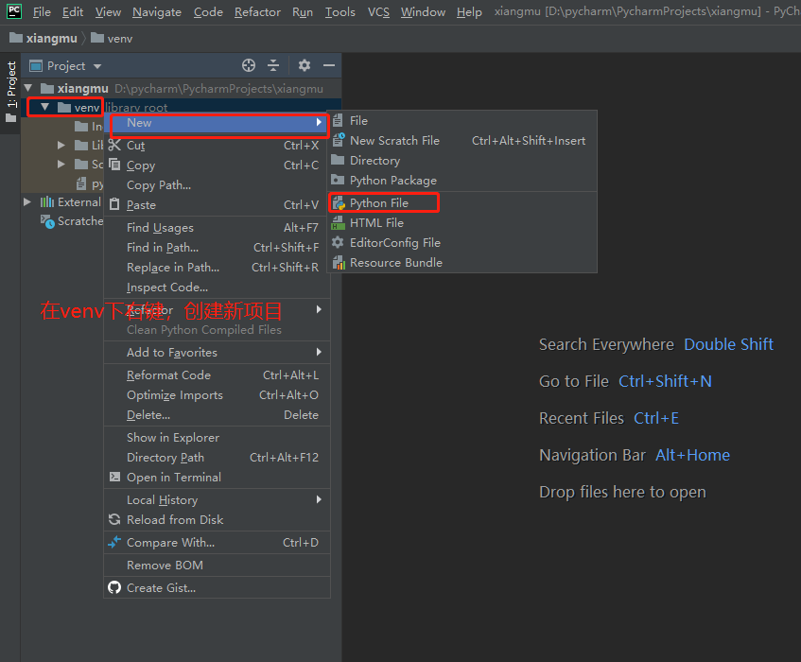Choose Optimize Imports entry
The width and height of the screenshot is (801, 662).
pos(218,395)
